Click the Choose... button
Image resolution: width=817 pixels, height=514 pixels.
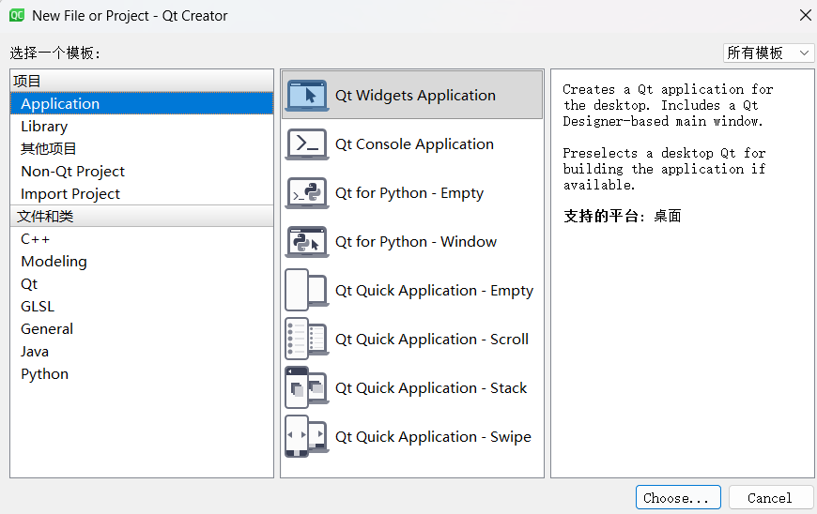(x=678, y=497)
